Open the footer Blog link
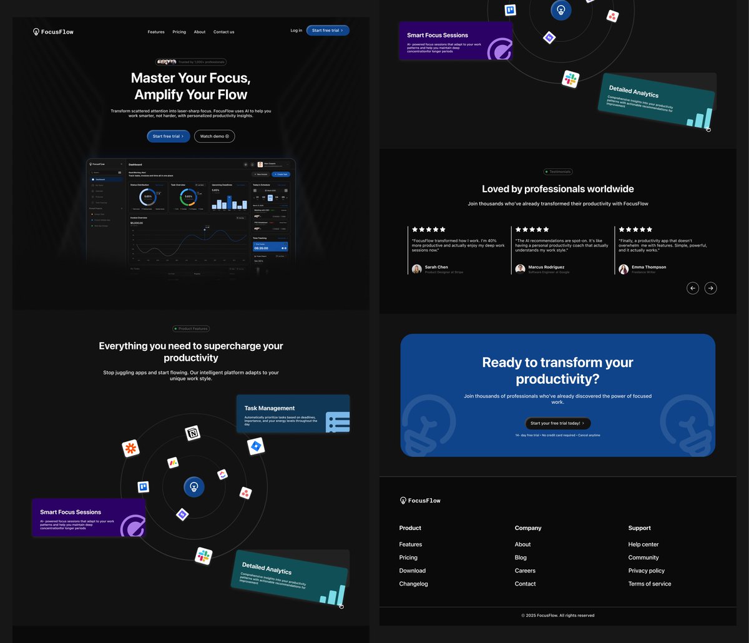 [521, 557]
